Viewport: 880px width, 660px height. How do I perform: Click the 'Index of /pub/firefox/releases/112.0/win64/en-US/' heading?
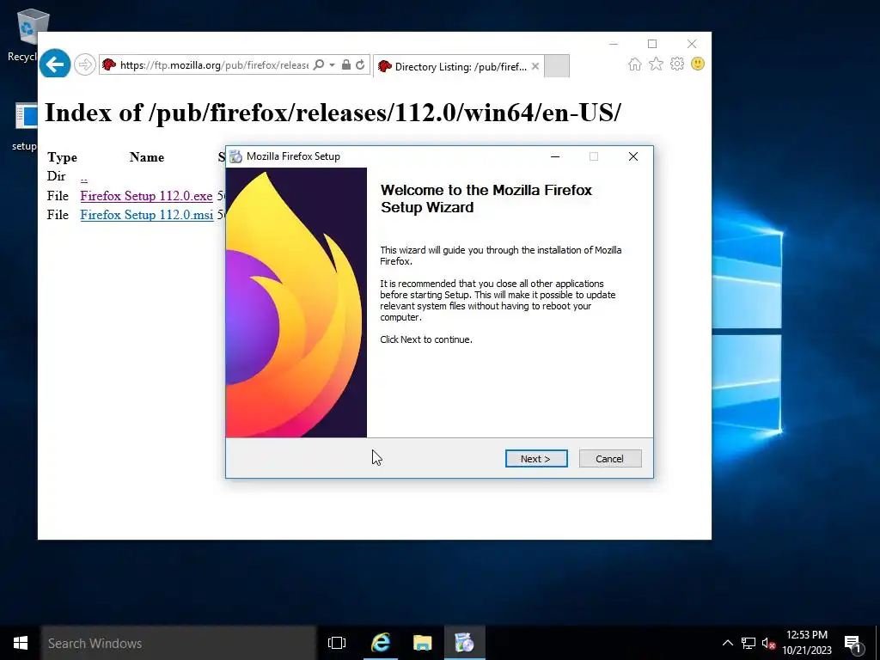pyautogui.click(x=333, y=113)
